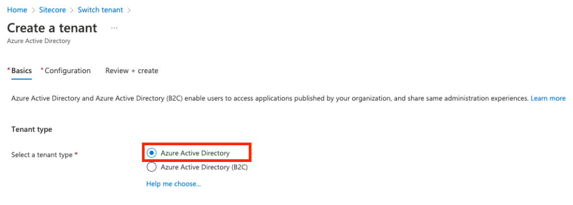
Task: Click the Create a tenant heading
Action: (x=52, y=28)
